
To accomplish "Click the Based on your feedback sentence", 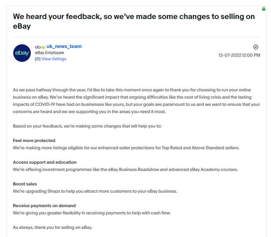I will point(87,126).
